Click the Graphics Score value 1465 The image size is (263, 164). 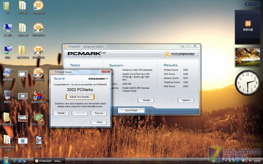pos(185,82)
